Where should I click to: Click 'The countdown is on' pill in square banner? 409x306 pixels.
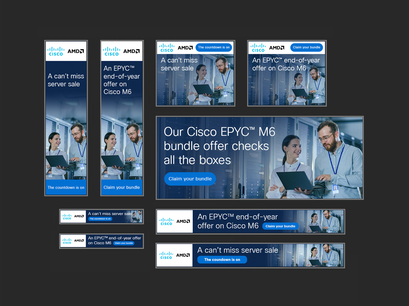pos(214,47)
